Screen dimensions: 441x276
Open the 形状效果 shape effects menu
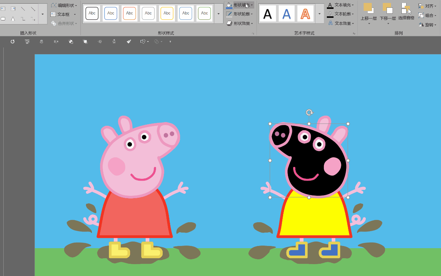point(239,23)
